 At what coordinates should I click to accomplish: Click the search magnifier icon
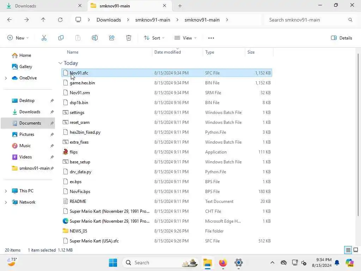point(350,20)
